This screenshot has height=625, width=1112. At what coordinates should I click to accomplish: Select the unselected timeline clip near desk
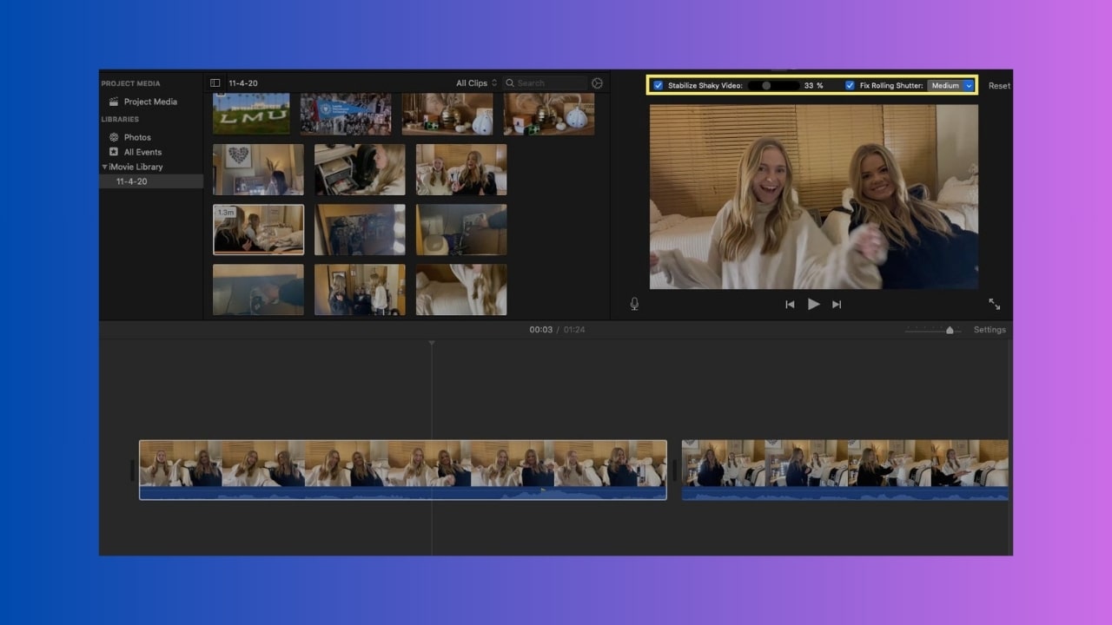click(x=845, y=470)
